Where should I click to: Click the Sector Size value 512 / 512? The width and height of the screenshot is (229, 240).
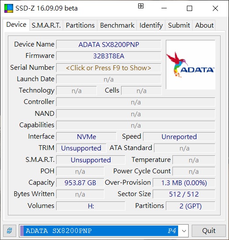184,194
